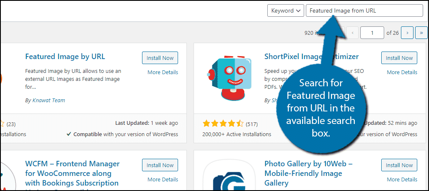
Task: Open More Details for Photo Gallery by 10Web
Action: [x=402, y=180]
